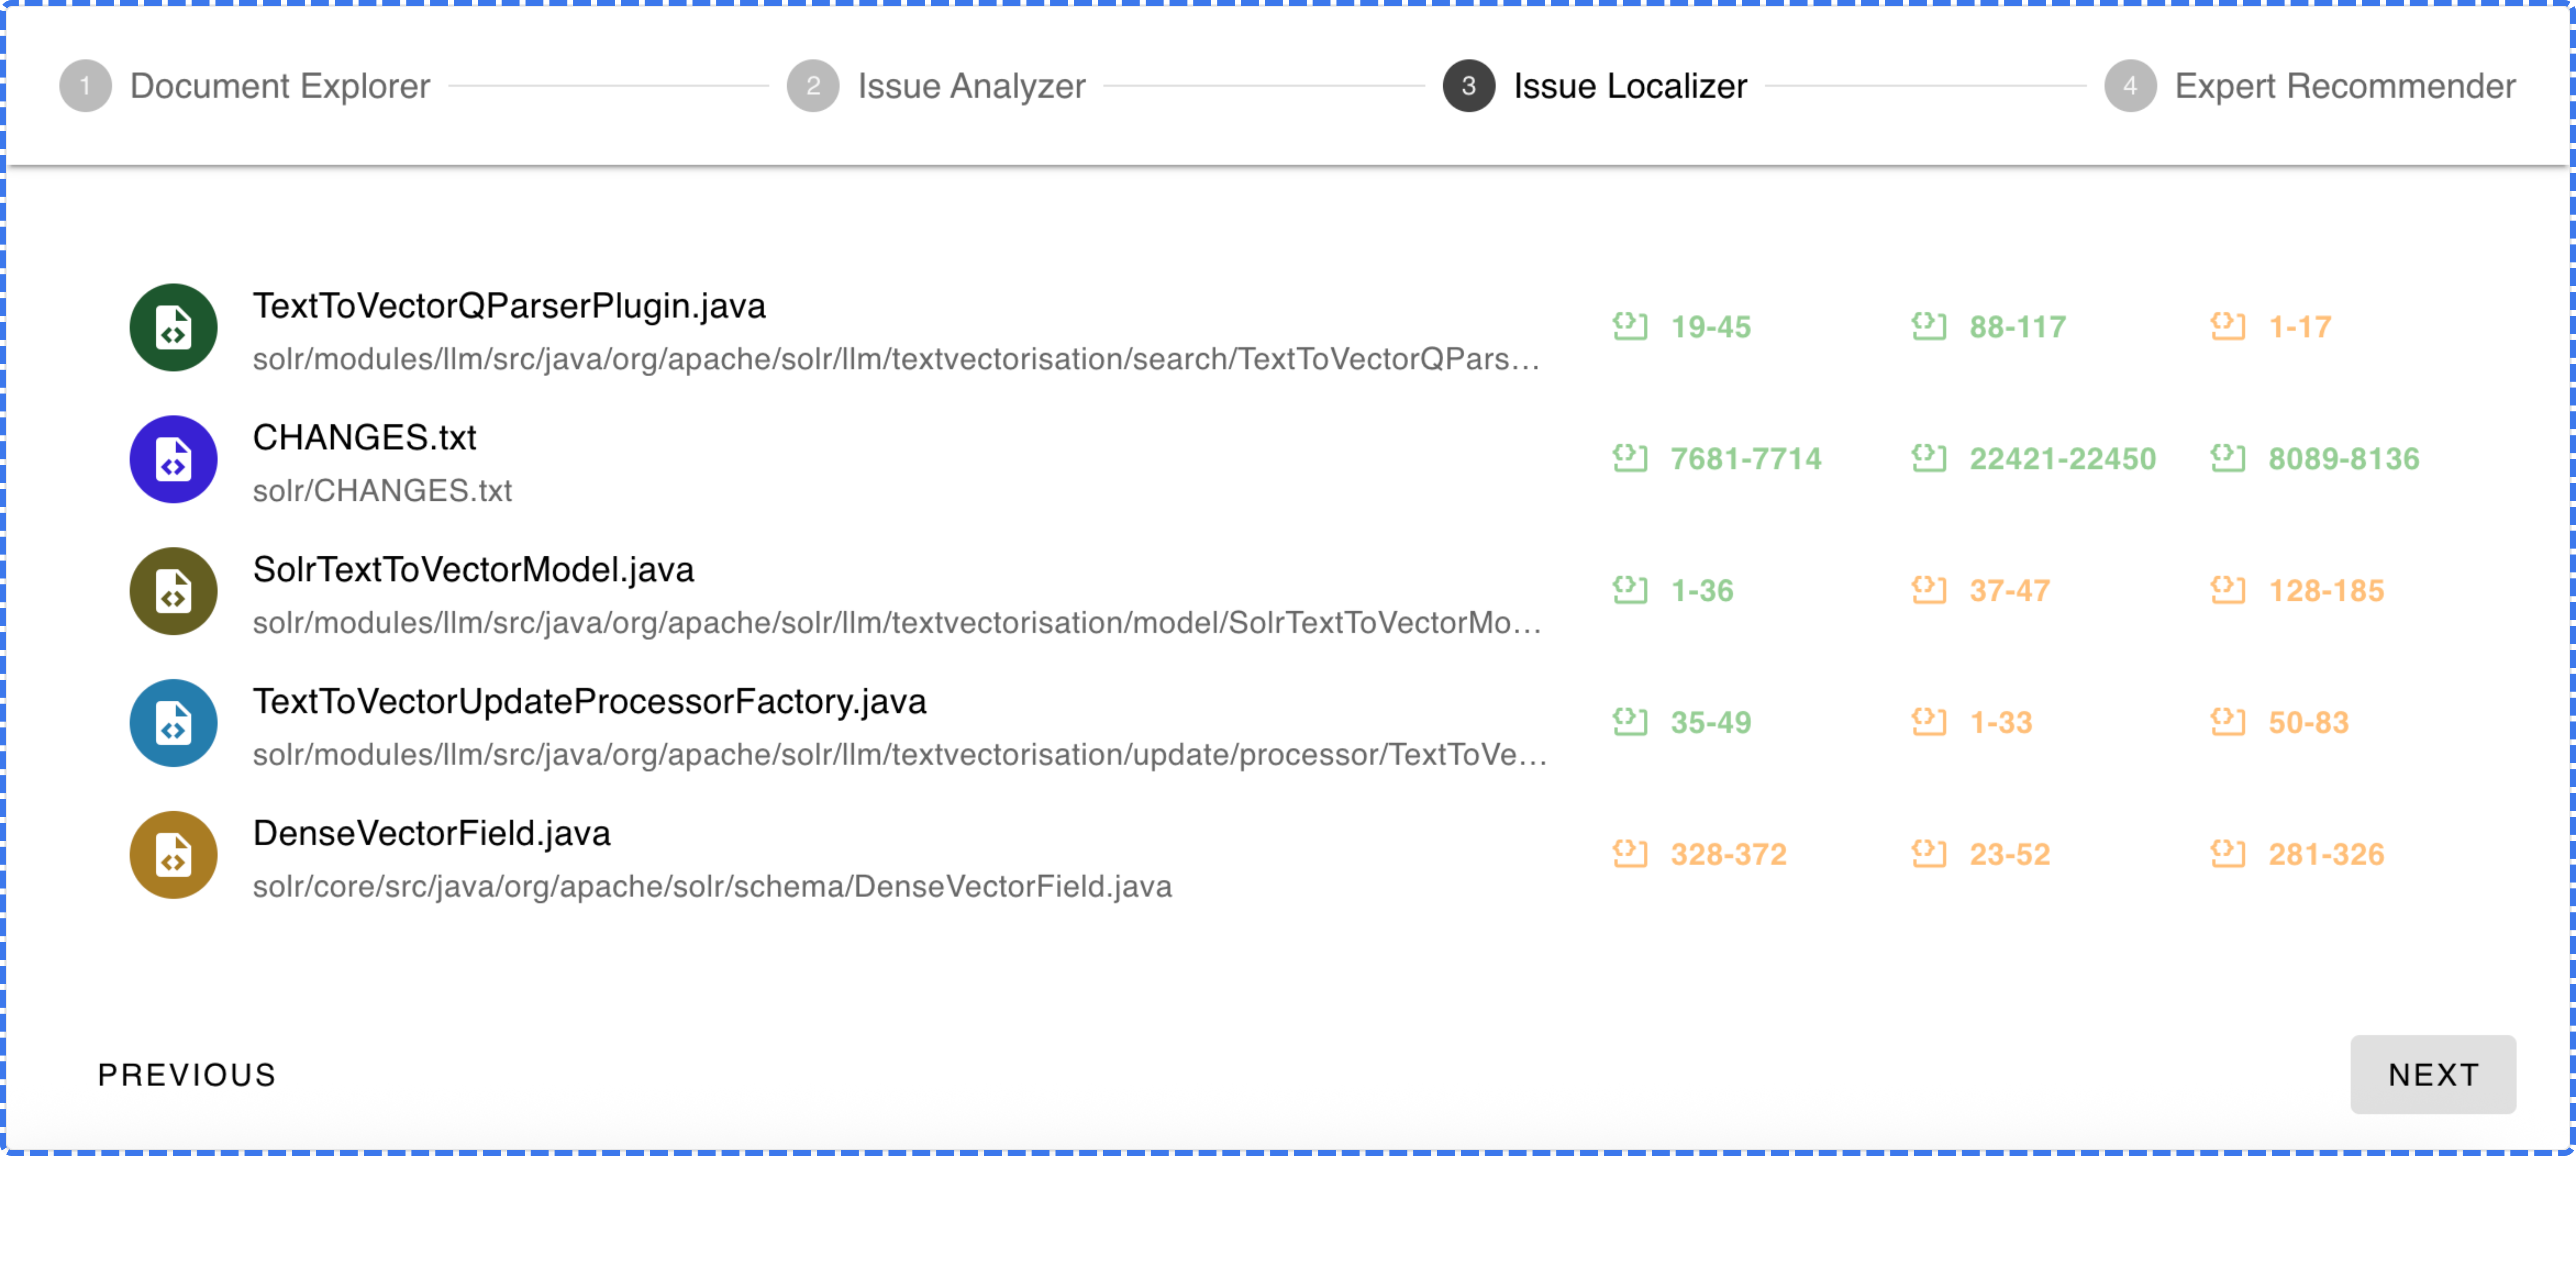Click code snippet icon beside 19-45
Screen dimensions: 2576x1288
[x=1630, y=326]
